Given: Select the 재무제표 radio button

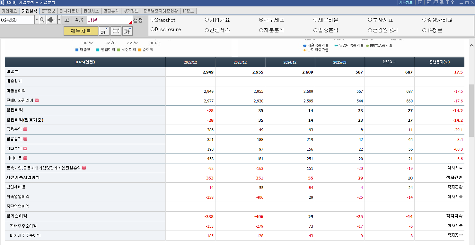Looking at the screenshot, I should [x=261, y=20].
